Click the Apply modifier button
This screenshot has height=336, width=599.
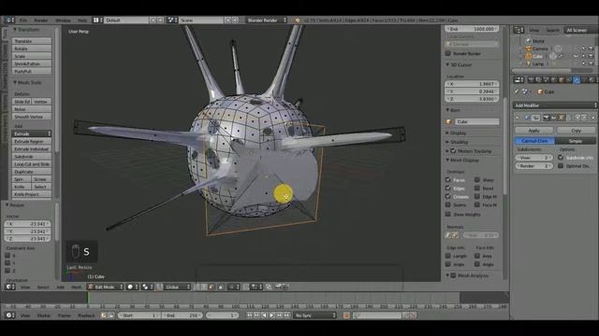(x=533, y=131)
